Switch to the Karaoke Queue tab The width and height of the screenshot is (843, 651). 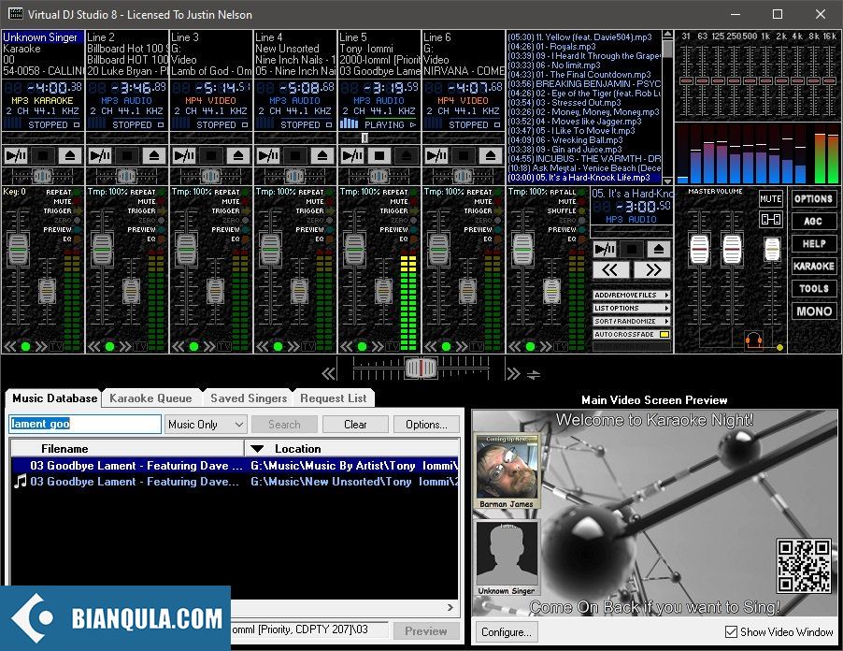click(x=150, y=398)
